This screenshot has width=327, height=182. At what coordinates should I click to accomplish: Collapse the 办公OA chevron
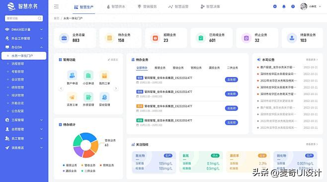41,47
